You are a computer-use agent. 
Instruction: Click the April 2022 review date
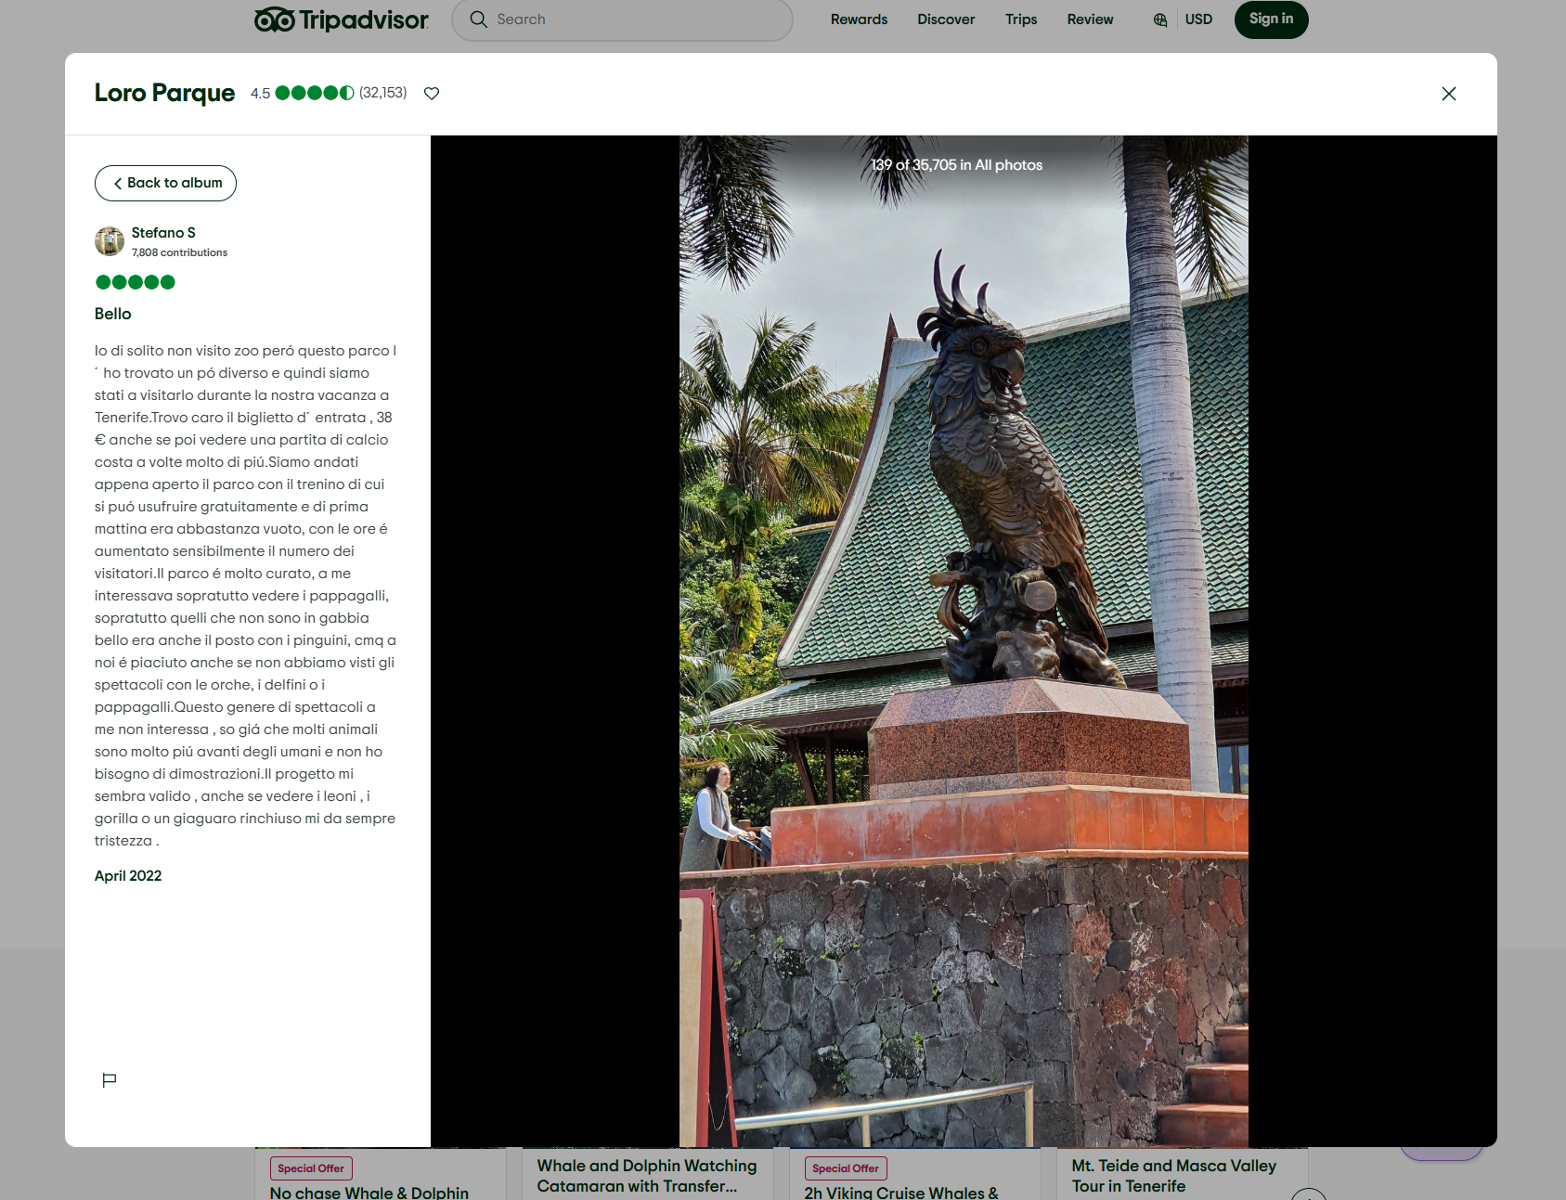(128, 876)
